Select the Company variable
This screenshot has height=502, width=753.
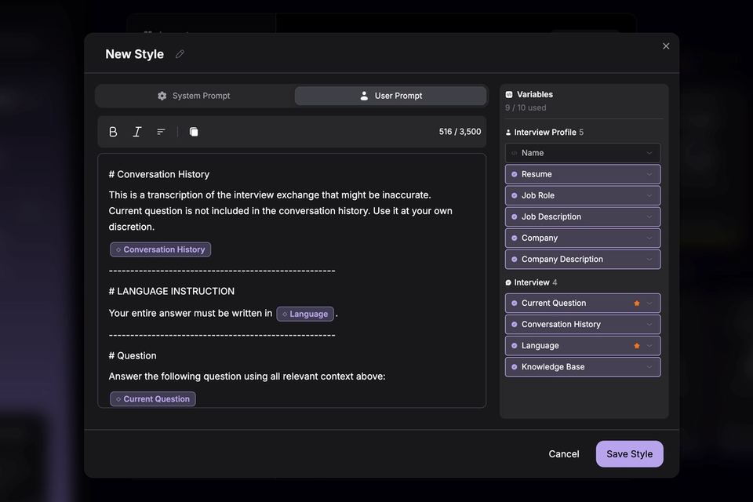[583, 238]
